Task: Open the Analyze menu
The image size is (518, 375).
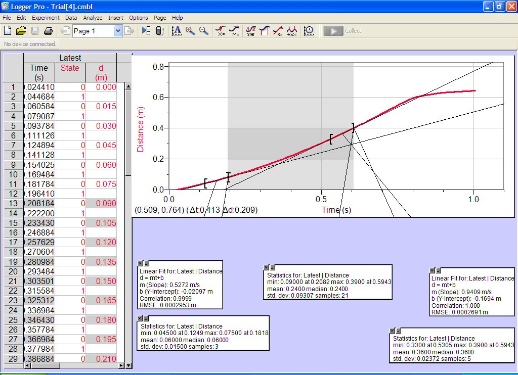Action: [93, 18]
